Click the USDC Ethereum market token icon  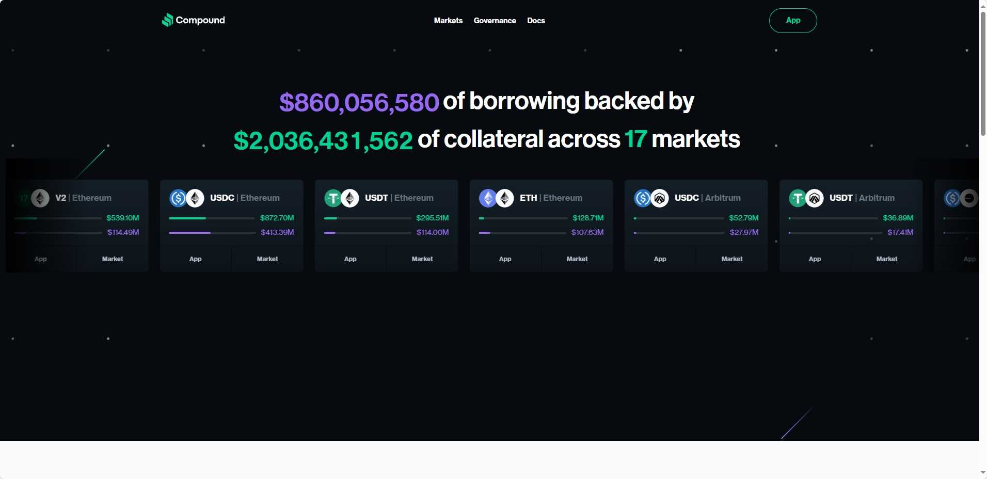(178, 198)
